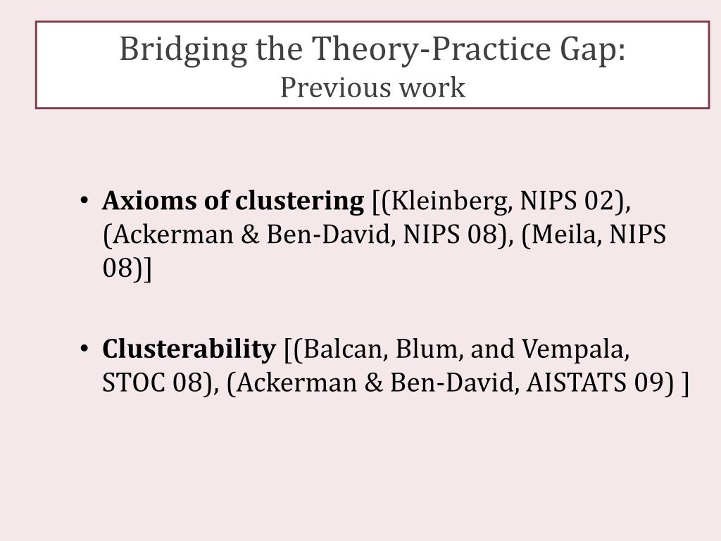The width and height of the screenshot is (721, 541).
Task: Click the second bullet point marker
Action: (x=84, y=349)
